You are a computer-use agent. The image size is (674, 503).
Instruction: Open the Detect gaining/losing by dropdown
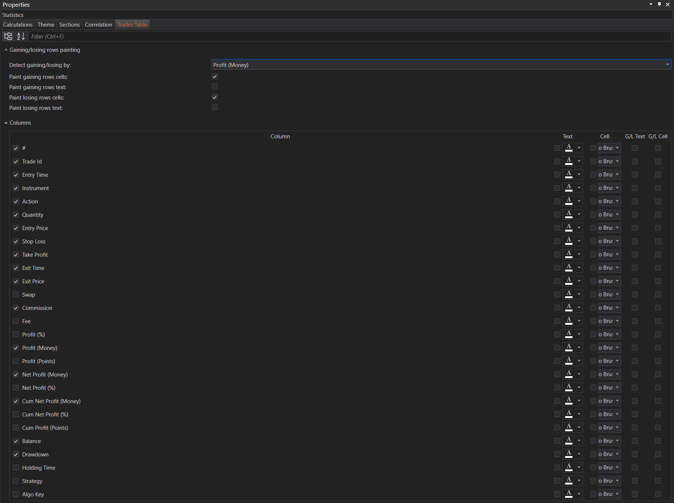pyautogui.click(x=441, y=65)
